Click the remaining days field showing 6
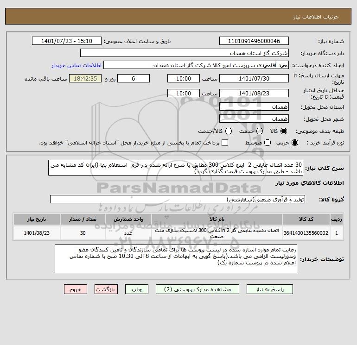The image size is (357, 345). coord(134,78)
